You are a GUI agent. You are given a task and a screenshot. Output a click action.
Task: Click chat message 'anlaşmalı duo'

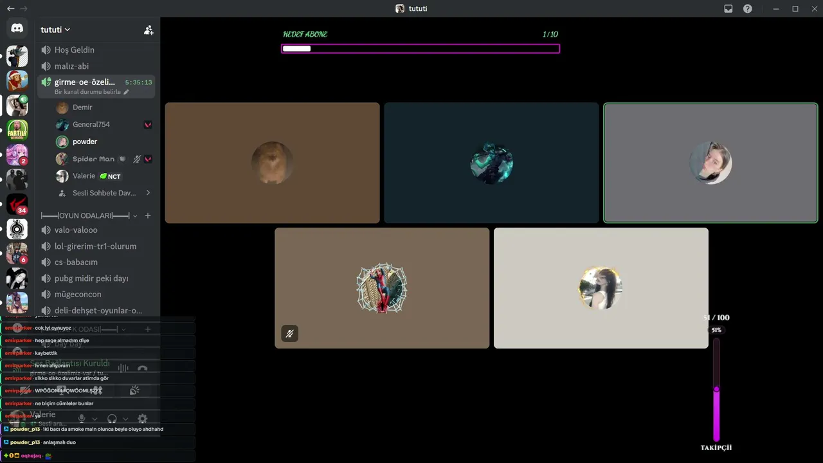coord(59,442)
